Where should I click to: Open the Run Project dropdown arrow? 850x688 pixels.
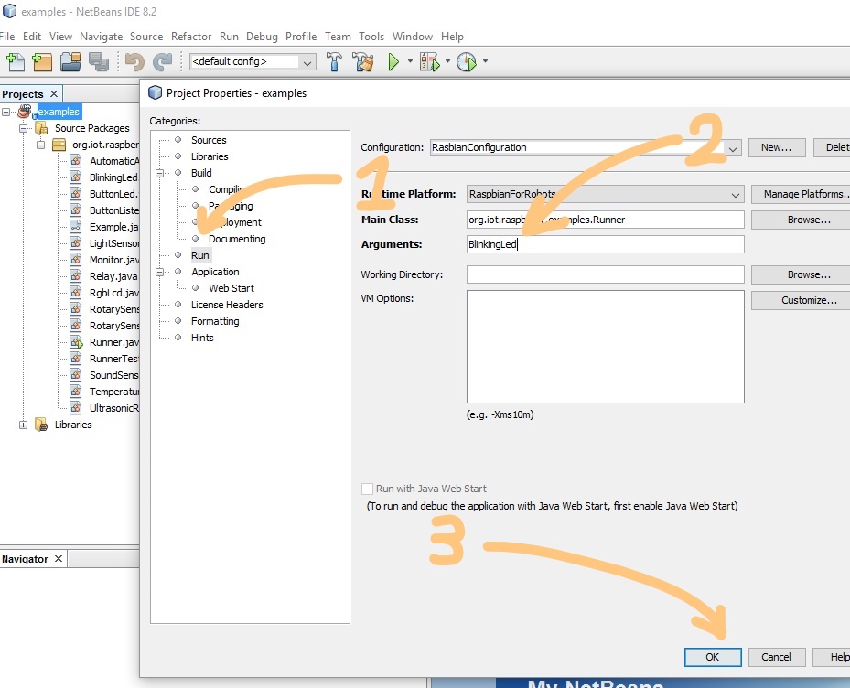coord(410,61)
